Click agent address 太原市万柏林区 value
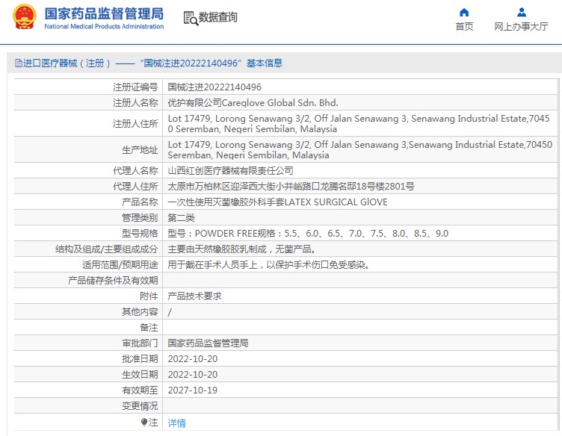 click(291, 187)
